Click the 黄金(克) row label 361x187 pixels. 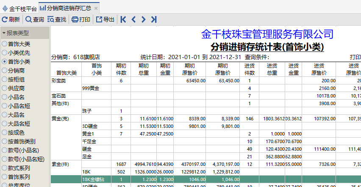(60, 119)
